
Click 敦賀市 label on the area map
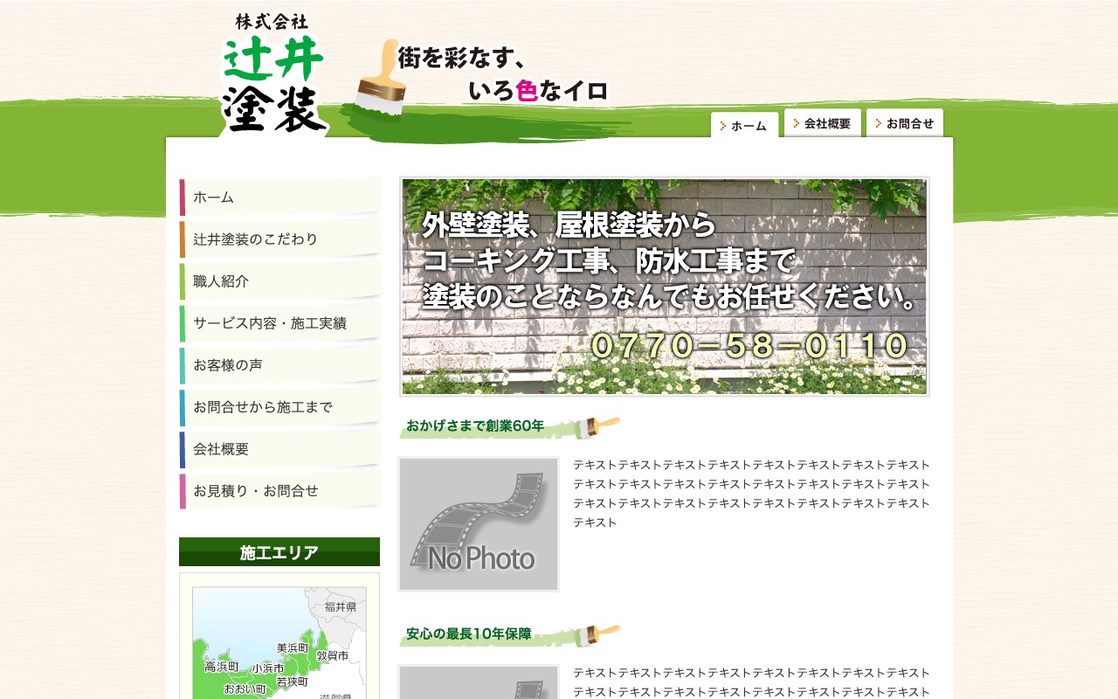click(333, 655)
